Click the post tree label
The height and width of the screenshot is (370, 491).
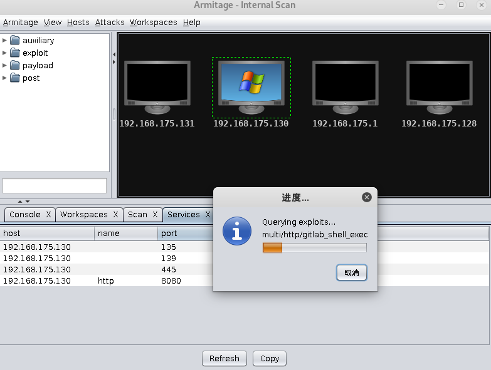click(31, 78)
